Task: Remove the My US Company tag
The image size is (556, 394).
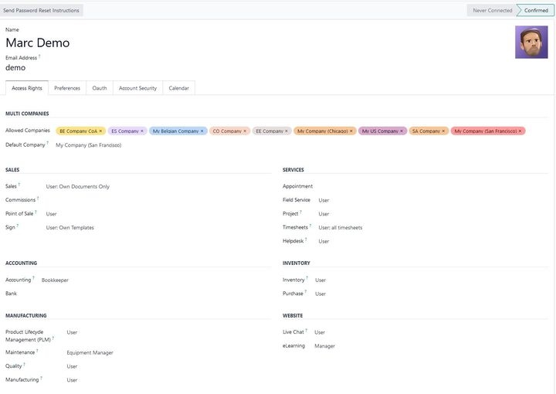Action: [x=402, y=131]
